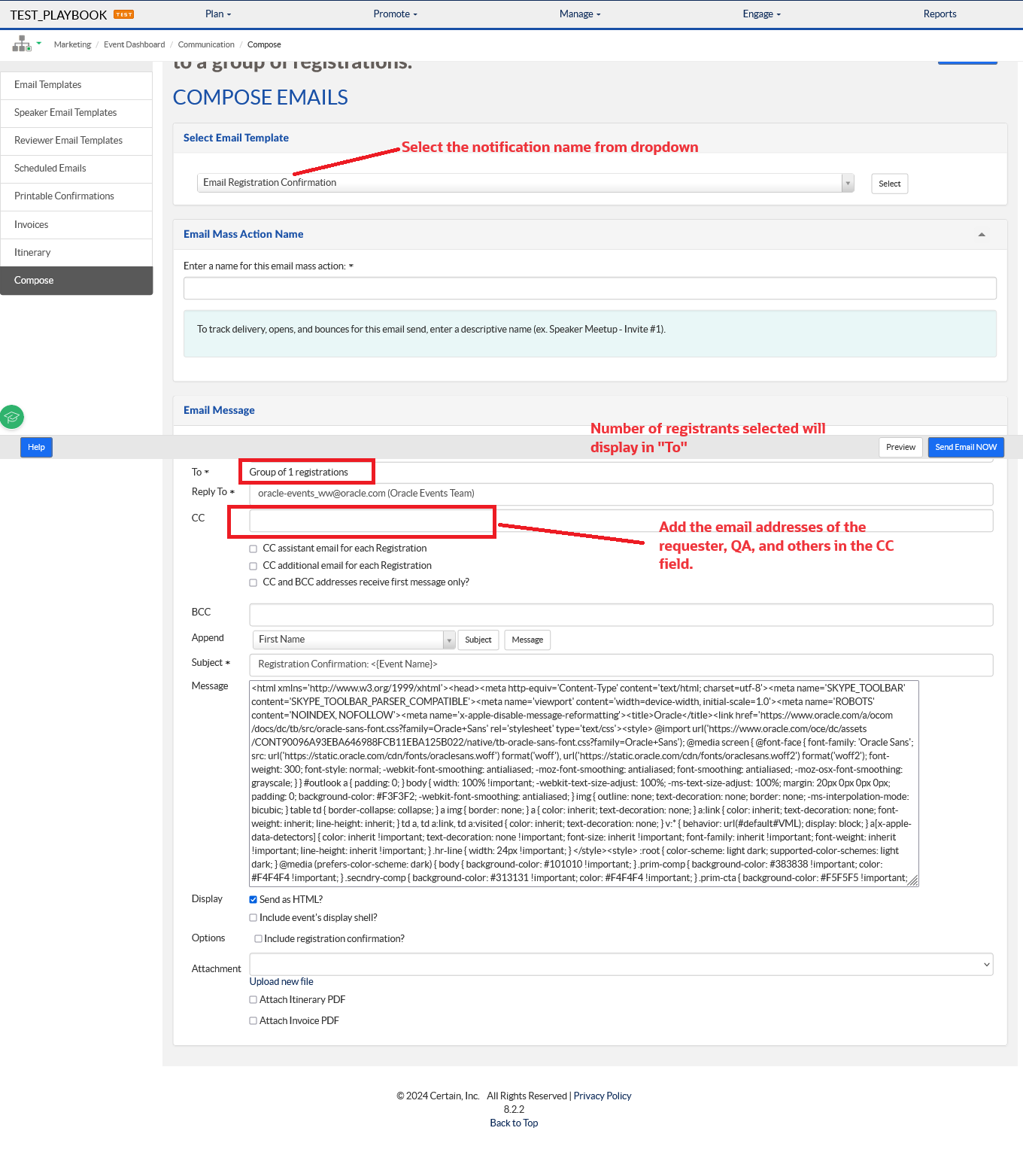Collapse the Email Mass Action Name panel

point(982,235)
